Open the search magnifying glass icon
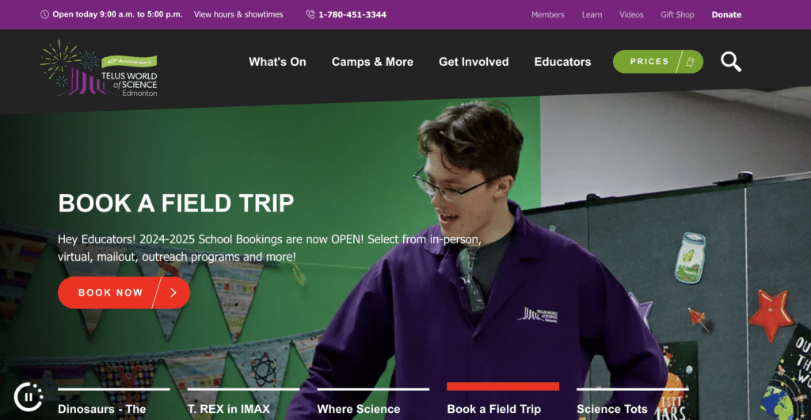811x420 pixels. coord(731,62)
